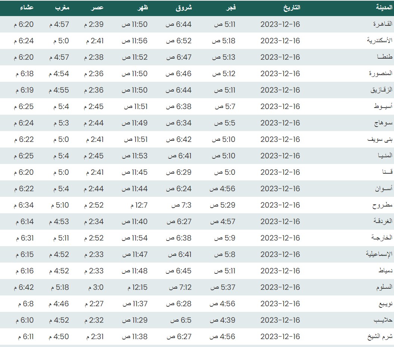Click the عصر time 2:34 for الغردقة
The width and height of the screenshot is (394, 347).
(x=93, y=221)
